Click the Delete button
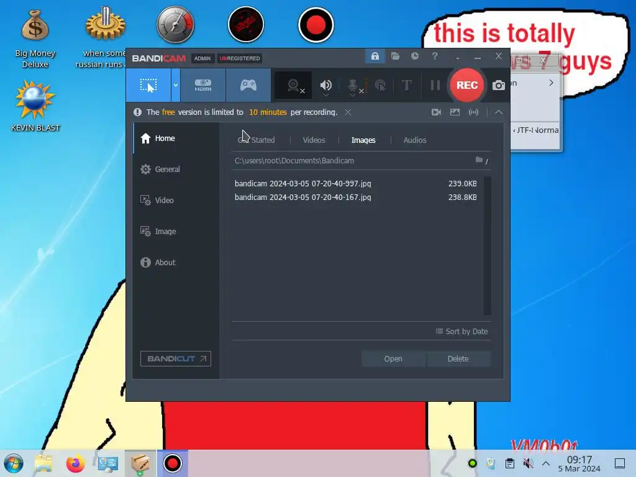This screenshot has height=477, width=636. click(458, 358)
